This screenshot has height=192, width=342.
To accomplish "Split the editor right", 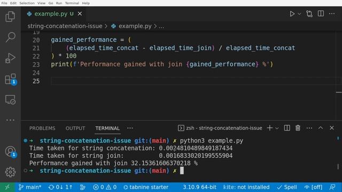I will click(x=321, y=14).
